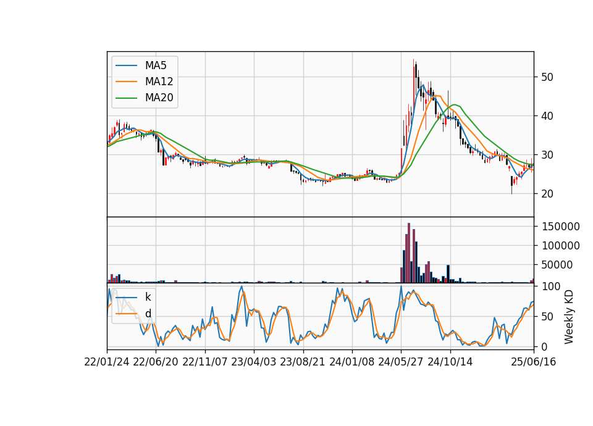
Task: Click the 22/01/24 date axis label
Action: pyautogui.click(x=107, y=362)
